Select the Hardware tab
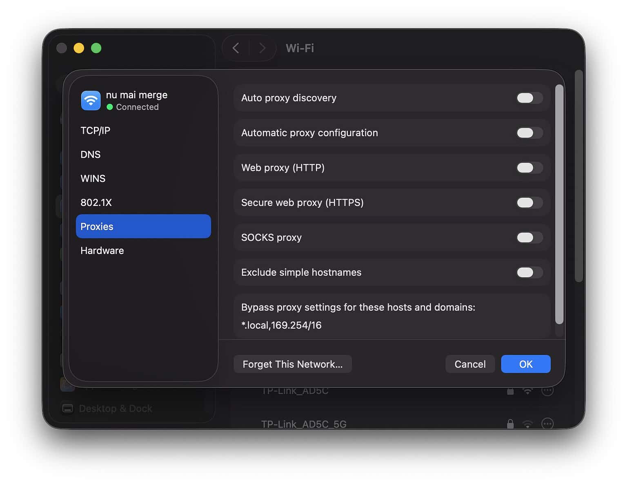627x484 pixels. click(x=102, y=250)
